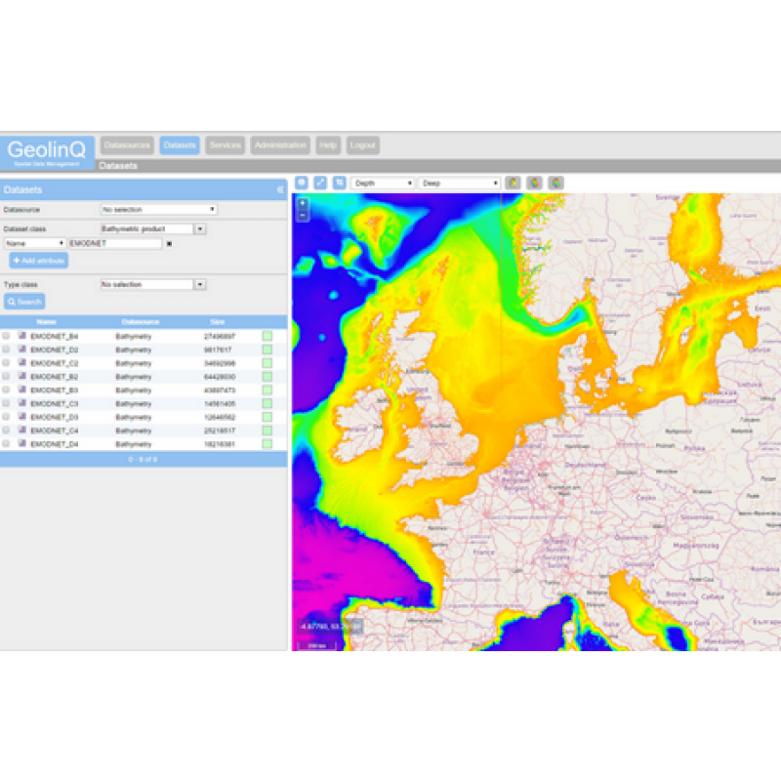781x781 pixels.
Task: Click the full-extent arrows map button
Action: click(320, 183)
